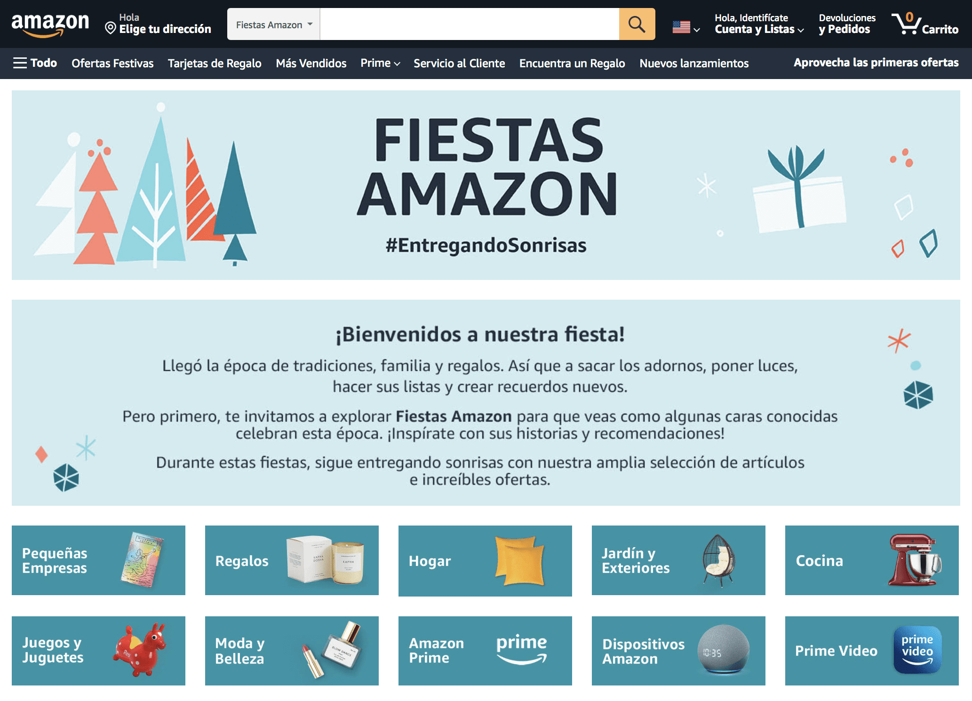Click the location pin delivery address icon

click(x=111, y=29)
